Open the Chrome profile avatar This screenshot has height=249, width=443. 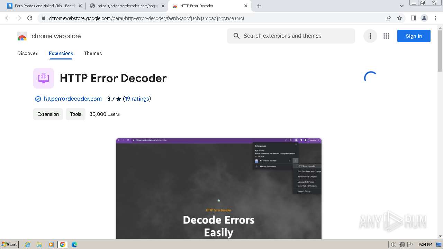point(424,18)
